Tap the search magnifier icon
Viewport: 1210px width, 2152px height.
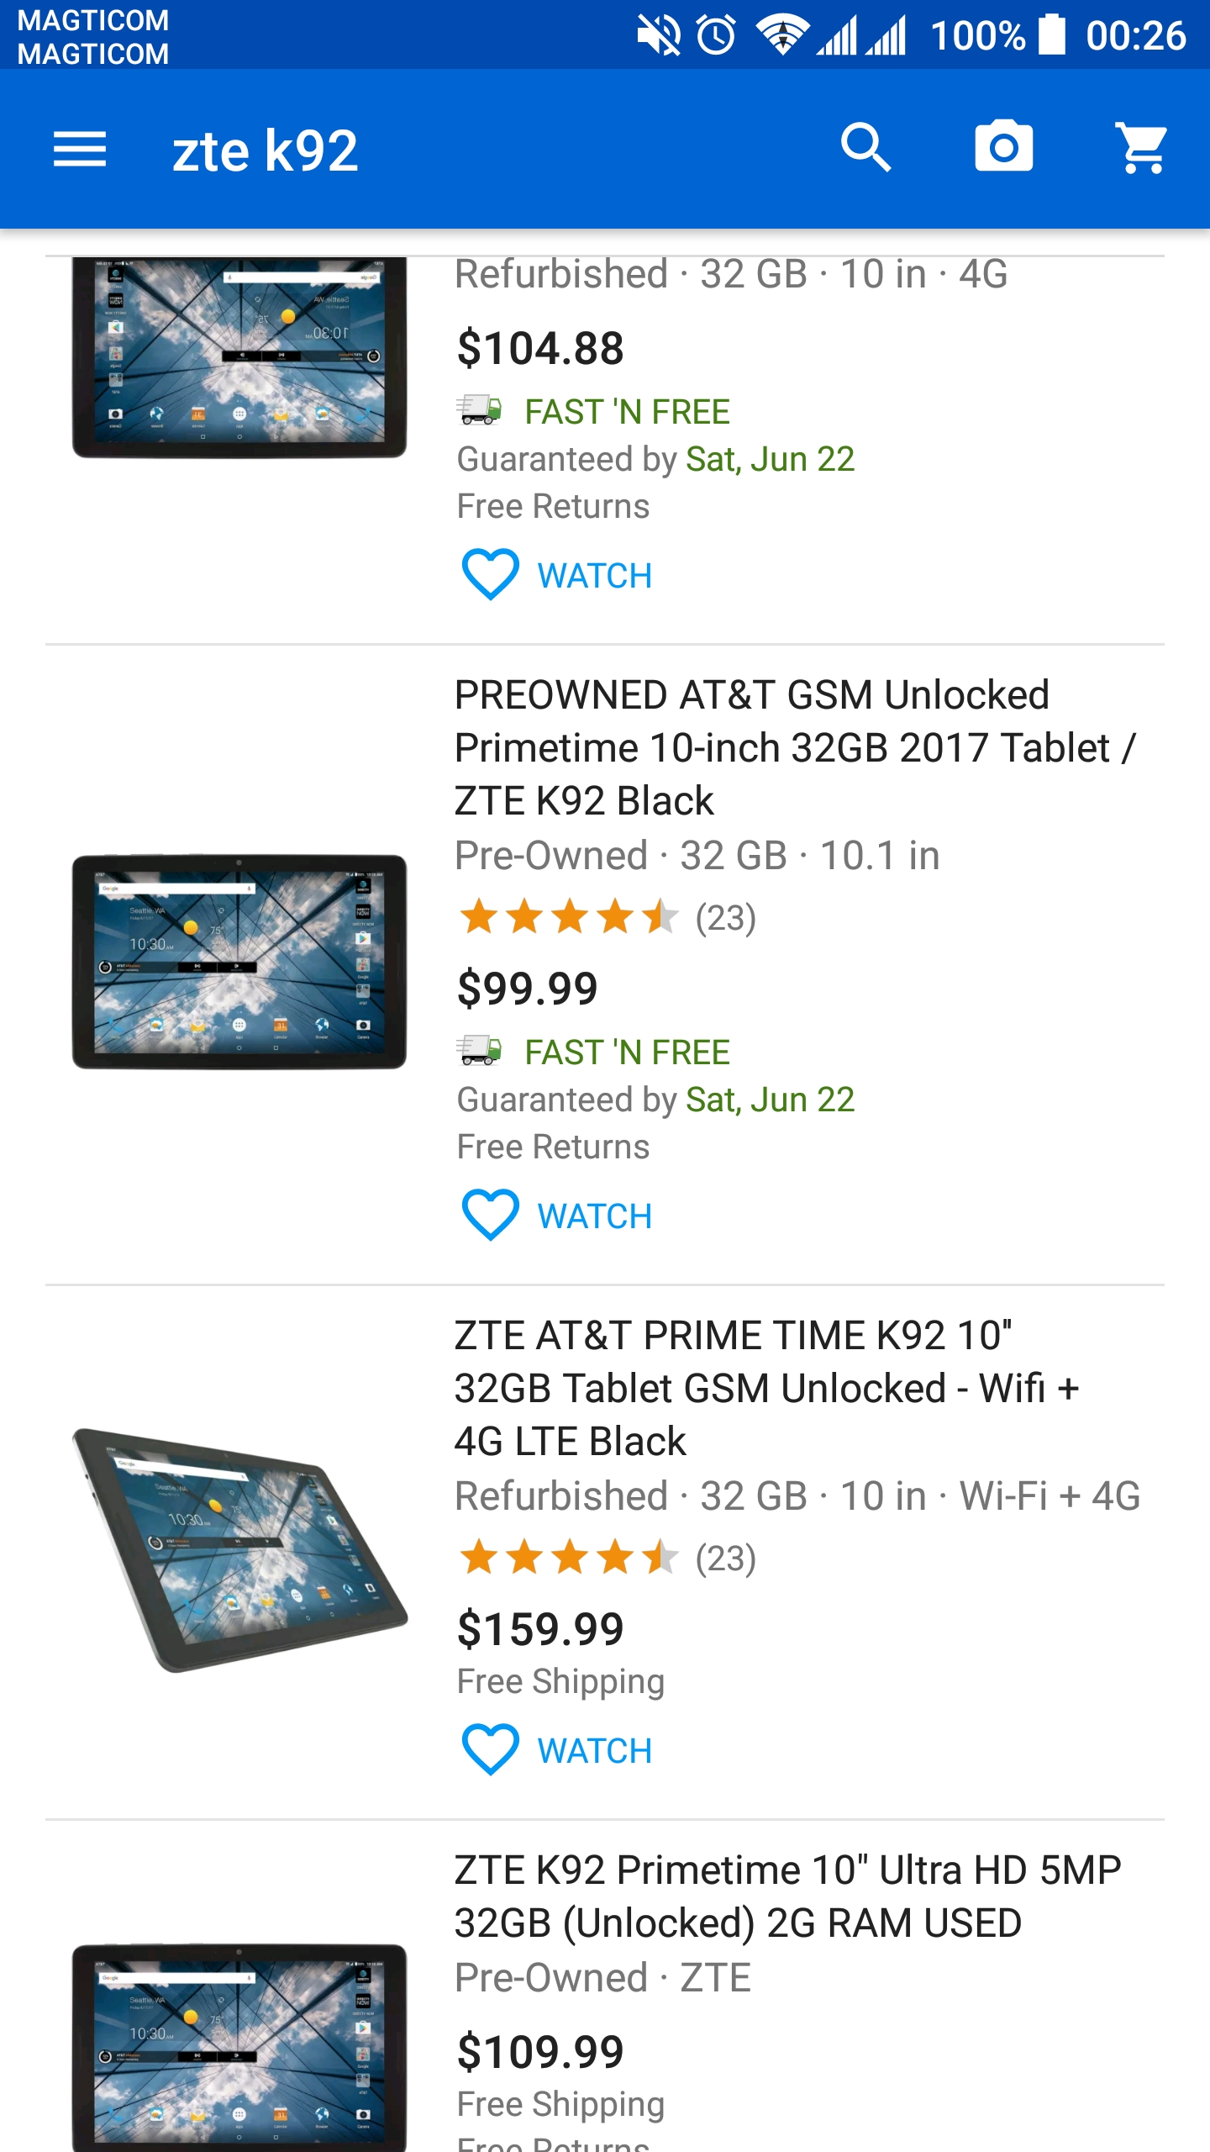pyautogui.click(x=865, y=148)
